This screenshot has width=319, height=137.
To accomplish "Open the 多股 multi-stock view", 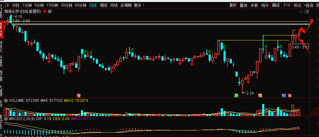I will (254, 5).
